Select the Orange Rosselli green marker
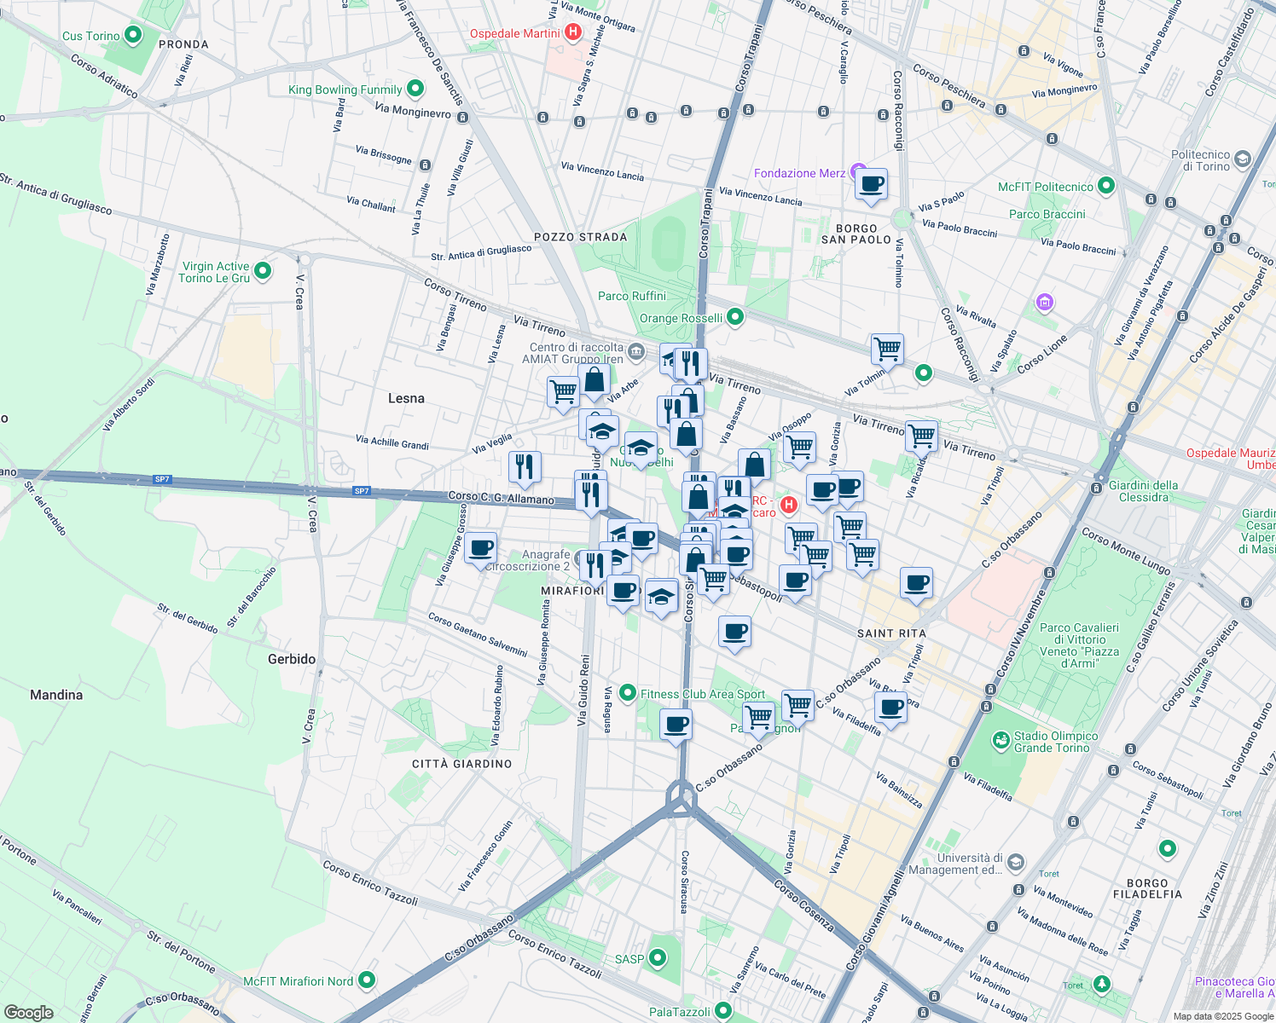The height and width of the screenshot is (1023, 1276). click(x=735, y=317)
